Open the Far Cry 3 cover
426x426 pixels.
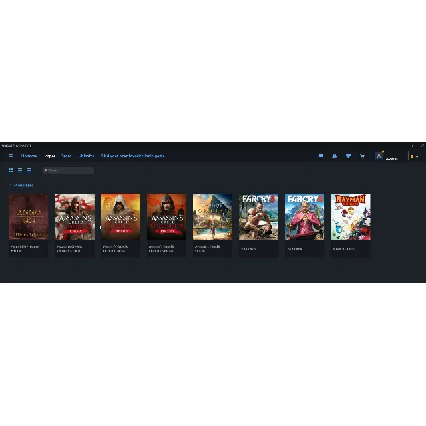coord(259,216)
